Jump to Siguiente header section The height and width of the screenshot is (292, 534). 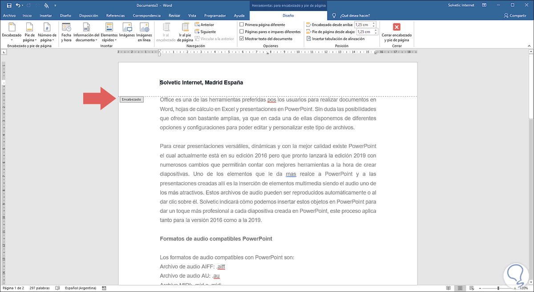click(x=205, y=32)
